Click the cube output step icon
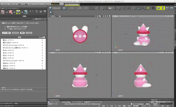The width and height of the screenshot is (176, 107). [x=26, y=12]
